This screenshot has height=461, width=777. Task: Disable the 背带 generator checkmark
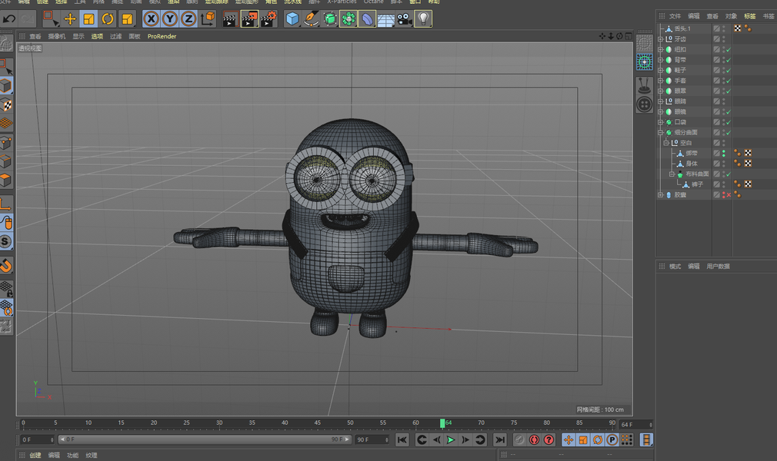pos(729,60)
